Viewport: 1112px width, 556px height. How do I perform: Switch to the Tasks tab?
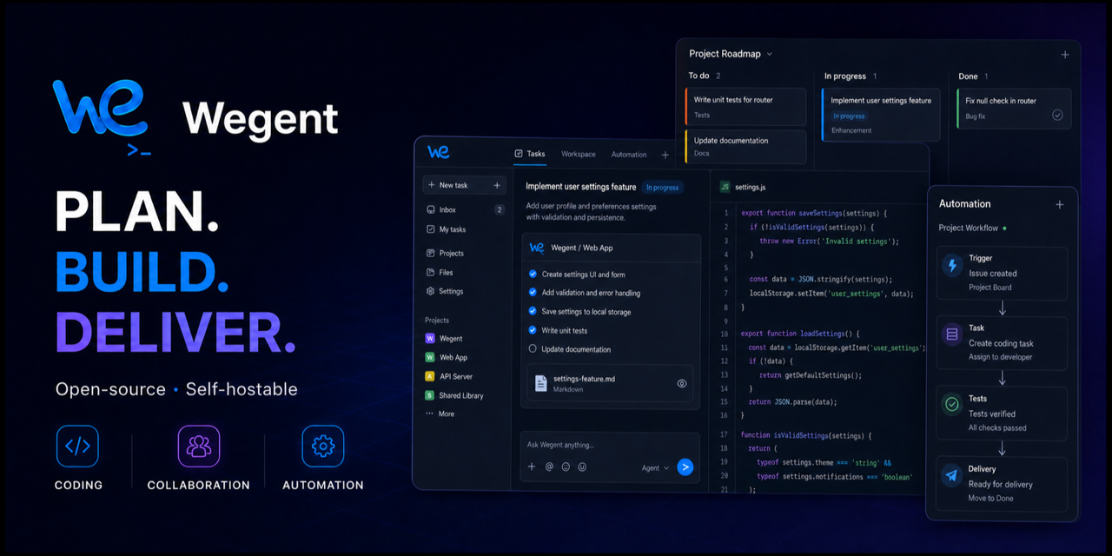point(530,154)
